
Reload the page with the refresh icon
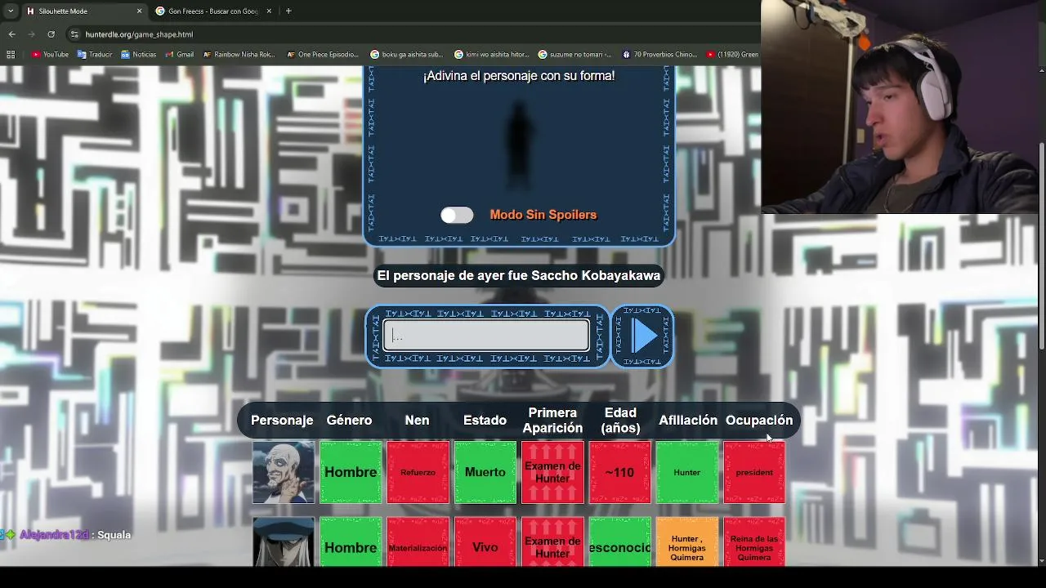(51, 34)
